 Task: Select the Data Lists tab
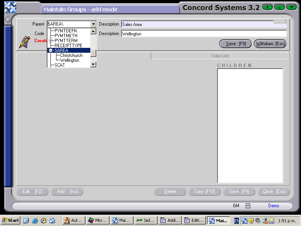[220, 56]
